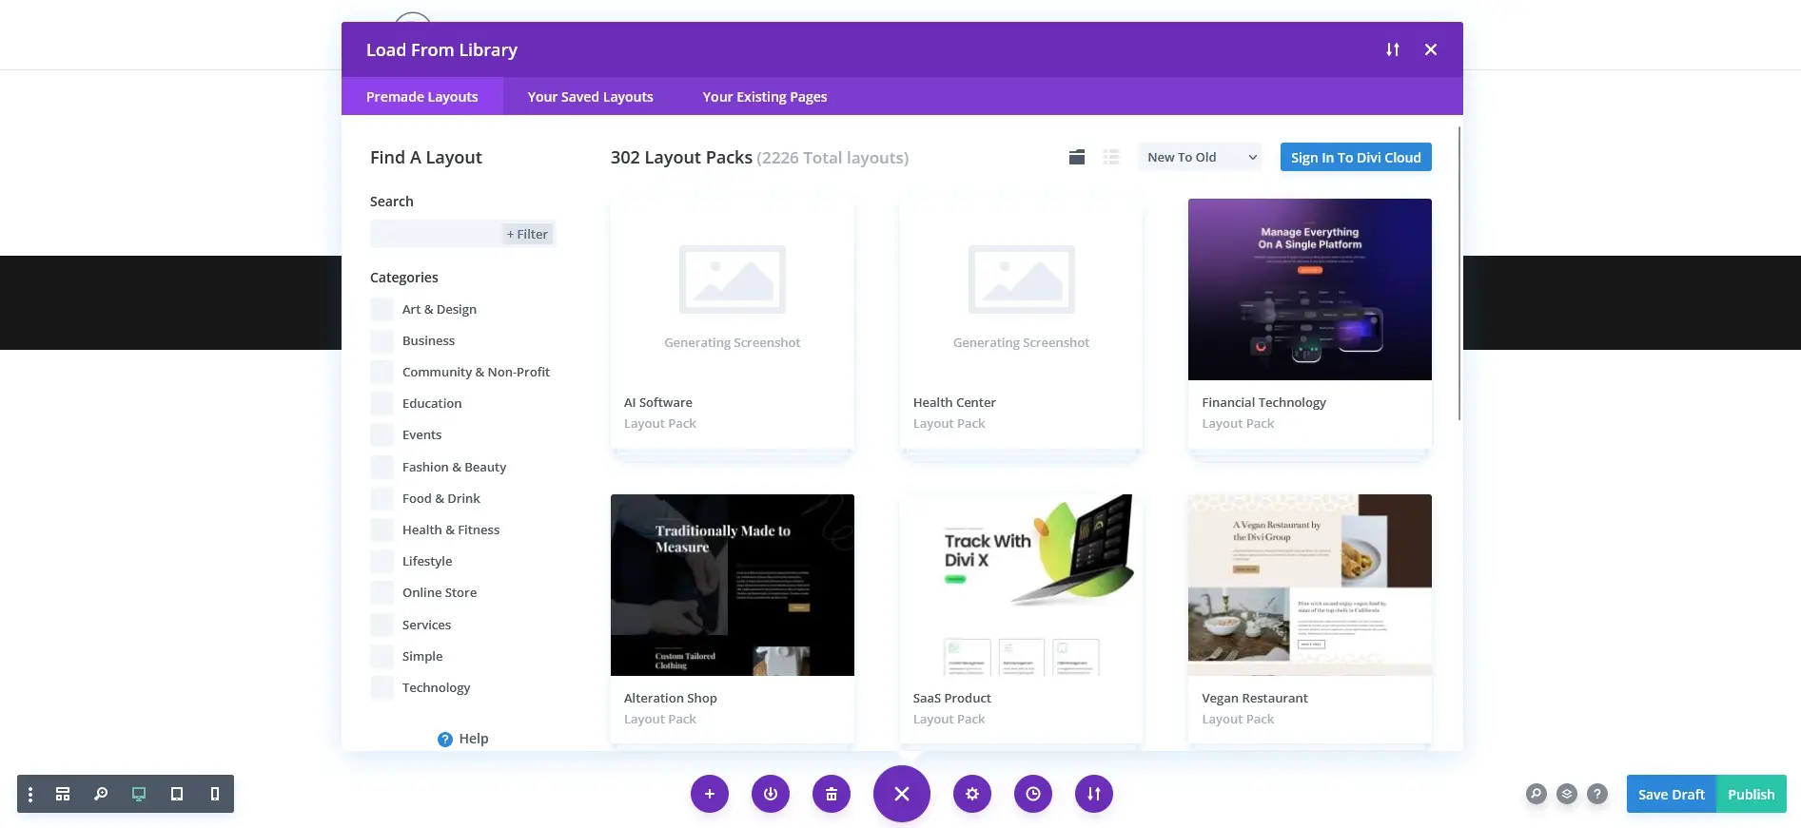Screen dimensions: 1801x828
Task: Click the zoom search icon in bottom-left toolbar
Action: [x=101, y=794]
